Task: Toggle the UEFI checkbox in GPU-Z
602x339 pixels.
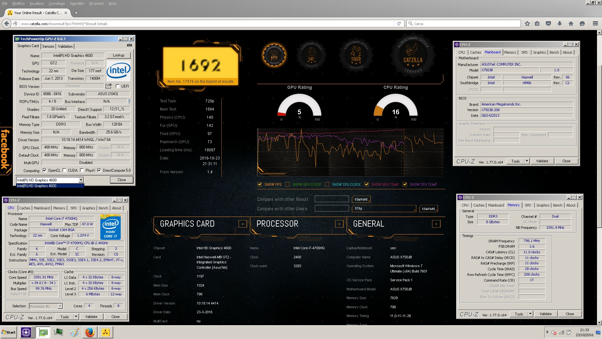Action: point(118,86)
